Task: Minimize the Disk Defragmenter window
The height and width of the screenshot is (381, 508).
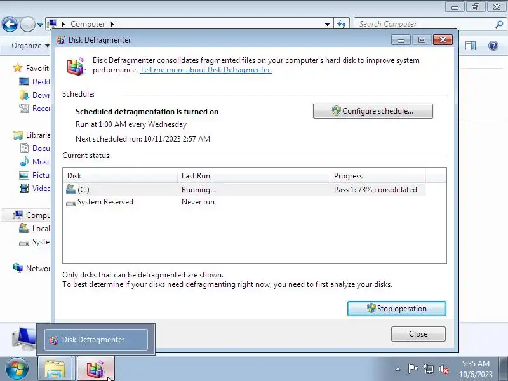Action: (401, 40)
